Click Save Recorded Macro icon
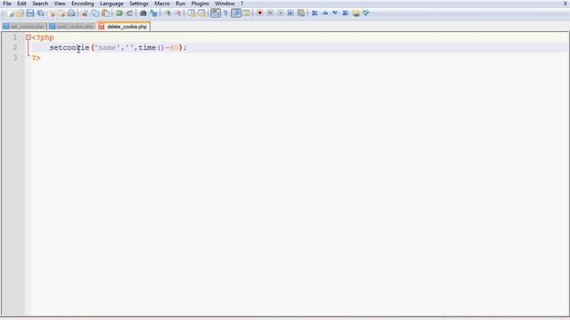 coord(301,13)
